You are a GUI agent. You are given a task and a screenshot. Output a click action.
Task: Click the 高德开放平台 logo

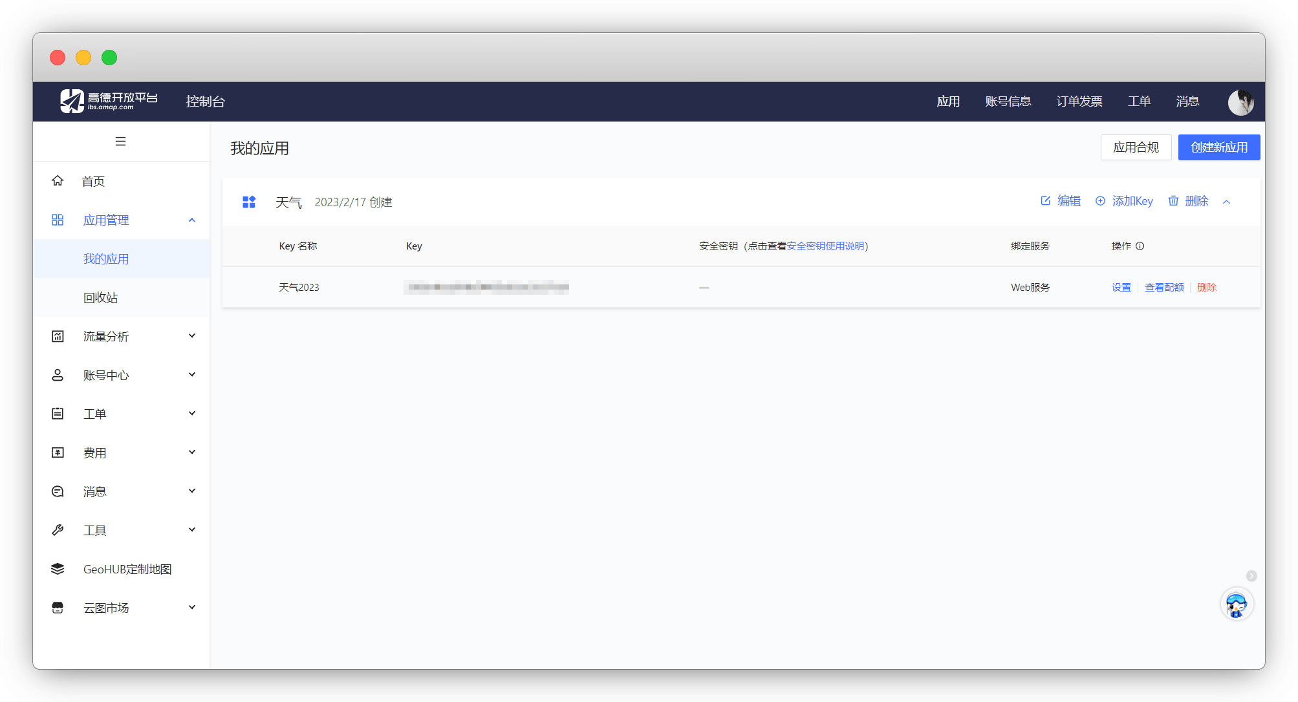(x=109, y=101)
